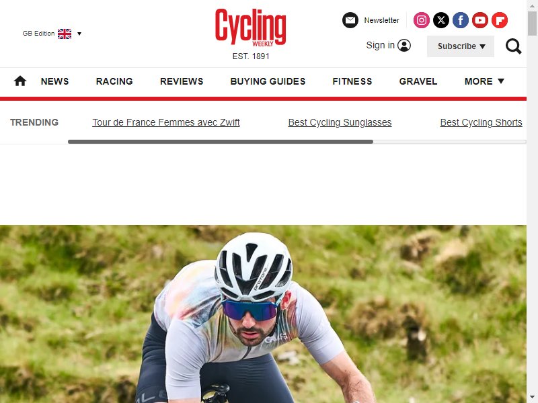538x403 pixels.
Task: Go to Buying Guides section
Action: [268, 81]
